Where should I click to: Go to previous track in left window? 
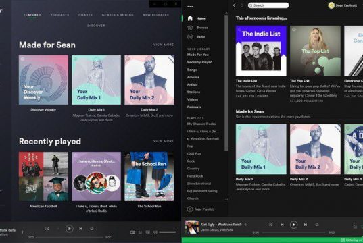pos(58,229)
